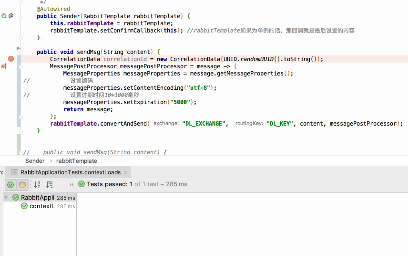The height and width of the screenshot is (256, 408).
Task: Click the fold marker at the lambda closing brace
Action: pos(21,117)
